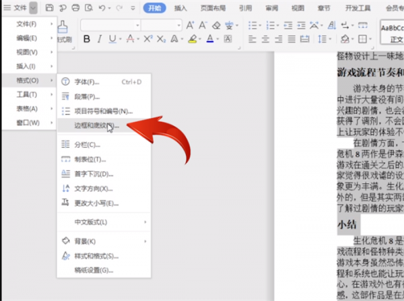This screenshot has width=404, height=301.
Task: Switch to 审阅 ribbon tab
Action: 272,8
